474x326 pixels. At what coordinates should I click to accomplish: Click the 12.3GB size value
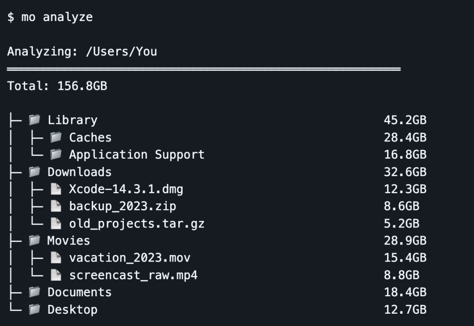(405, 189)
